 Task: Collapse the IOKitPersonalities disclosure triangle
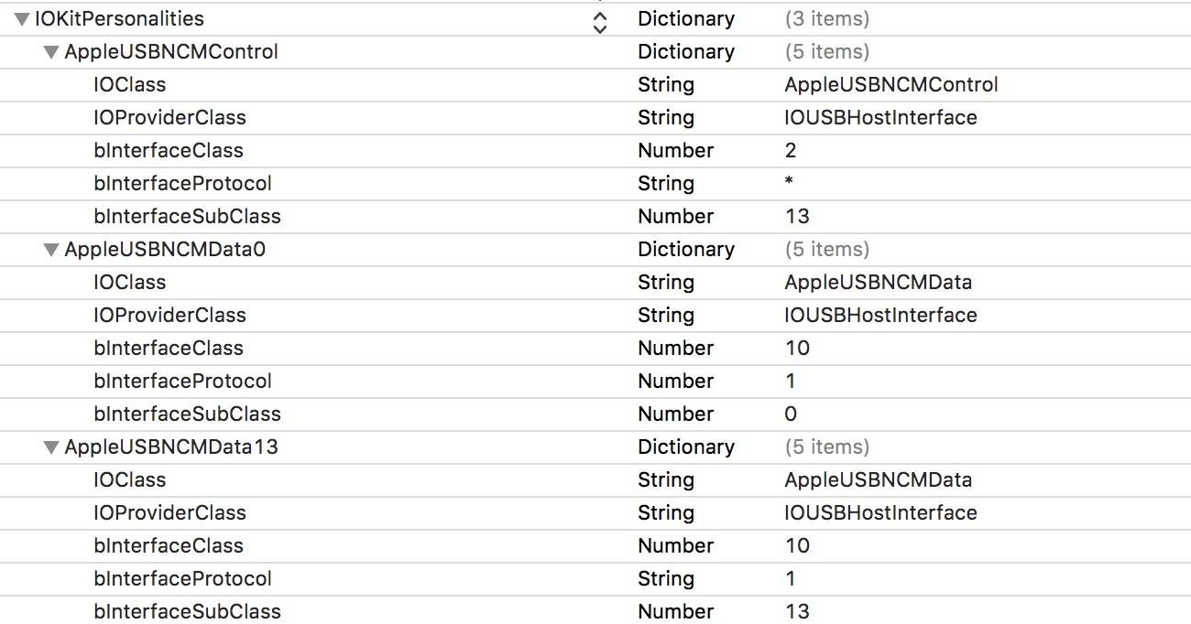pyautogui.click(x=22, y=19)
